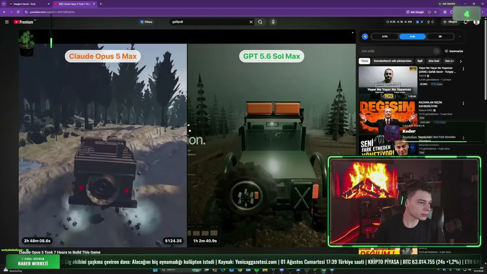Expand the vidIQ stats panel chevron

[460, 37]
